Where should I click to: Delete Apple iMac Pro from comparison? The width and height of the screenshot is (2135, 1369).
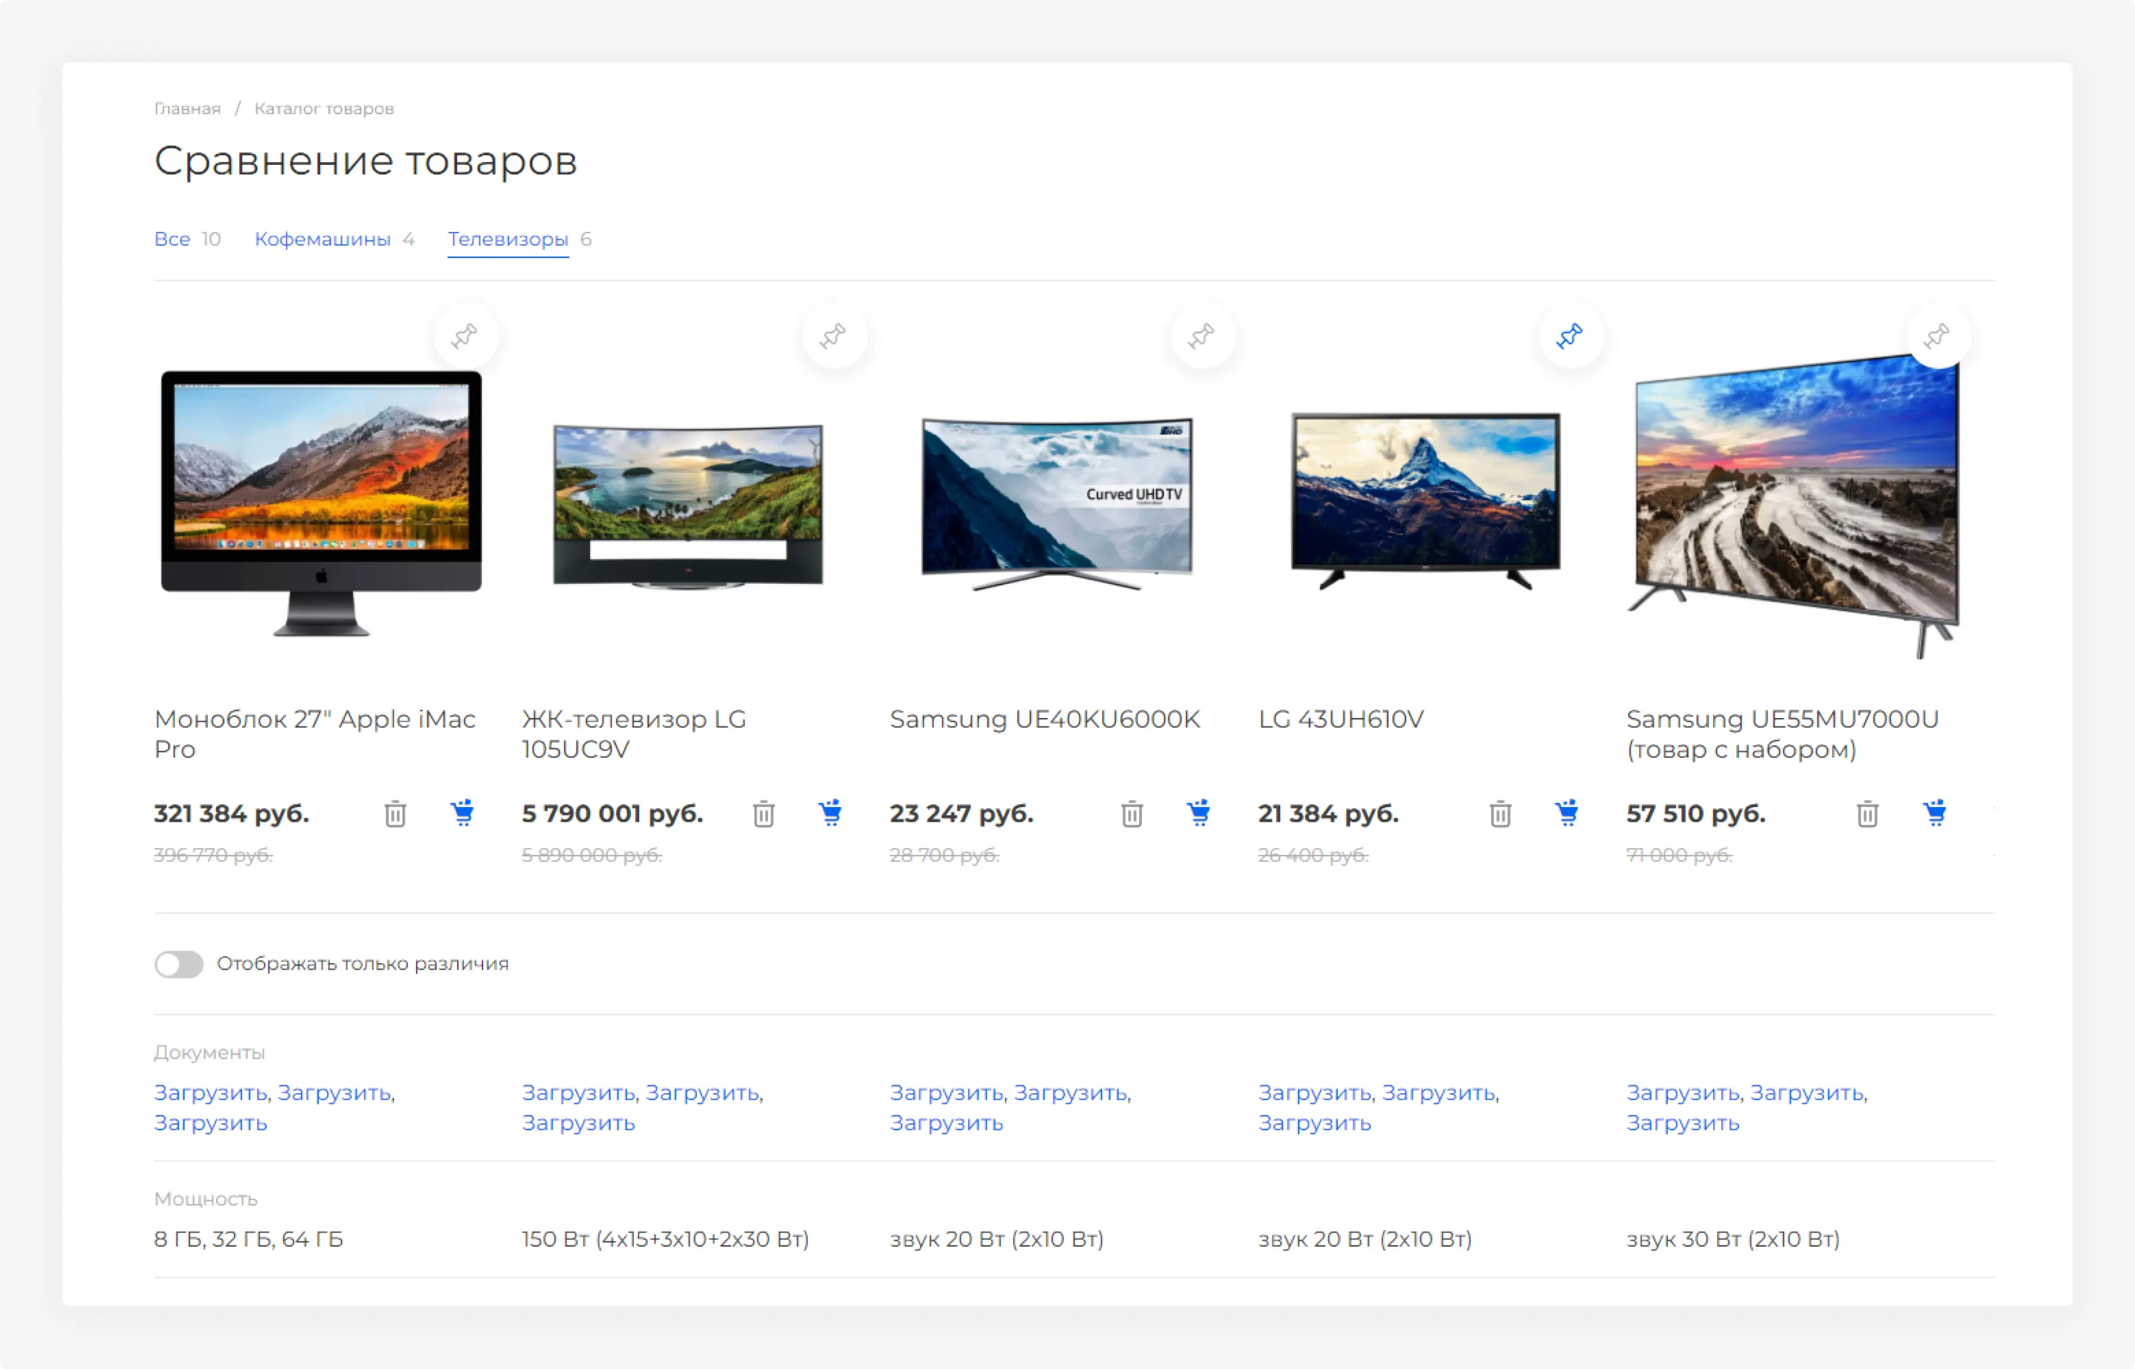pos(396,814)
